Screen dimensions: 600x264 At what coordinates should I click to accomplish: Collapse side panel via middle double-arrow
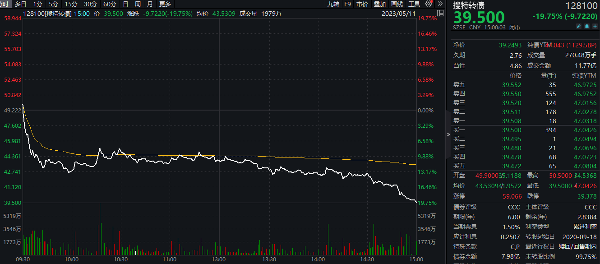click(448, 134)
